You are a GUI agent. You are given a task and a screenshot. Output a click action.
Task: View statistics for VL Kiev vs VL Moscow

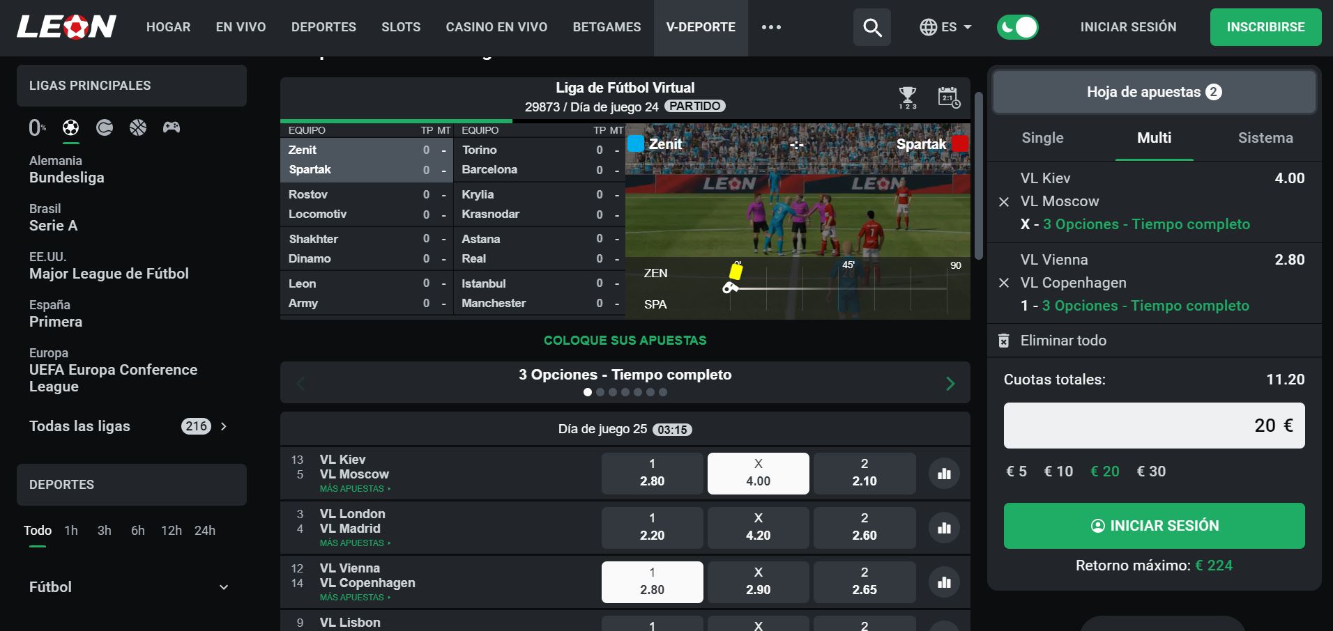pyautogui.click(x=945, y=474)
